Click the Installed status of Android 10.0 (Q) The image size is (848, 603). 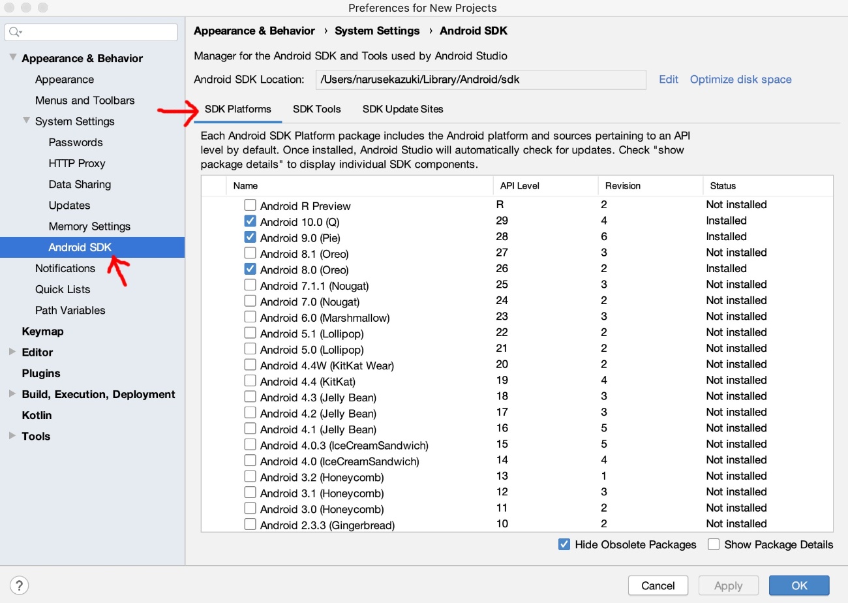(x=726, y=221)
